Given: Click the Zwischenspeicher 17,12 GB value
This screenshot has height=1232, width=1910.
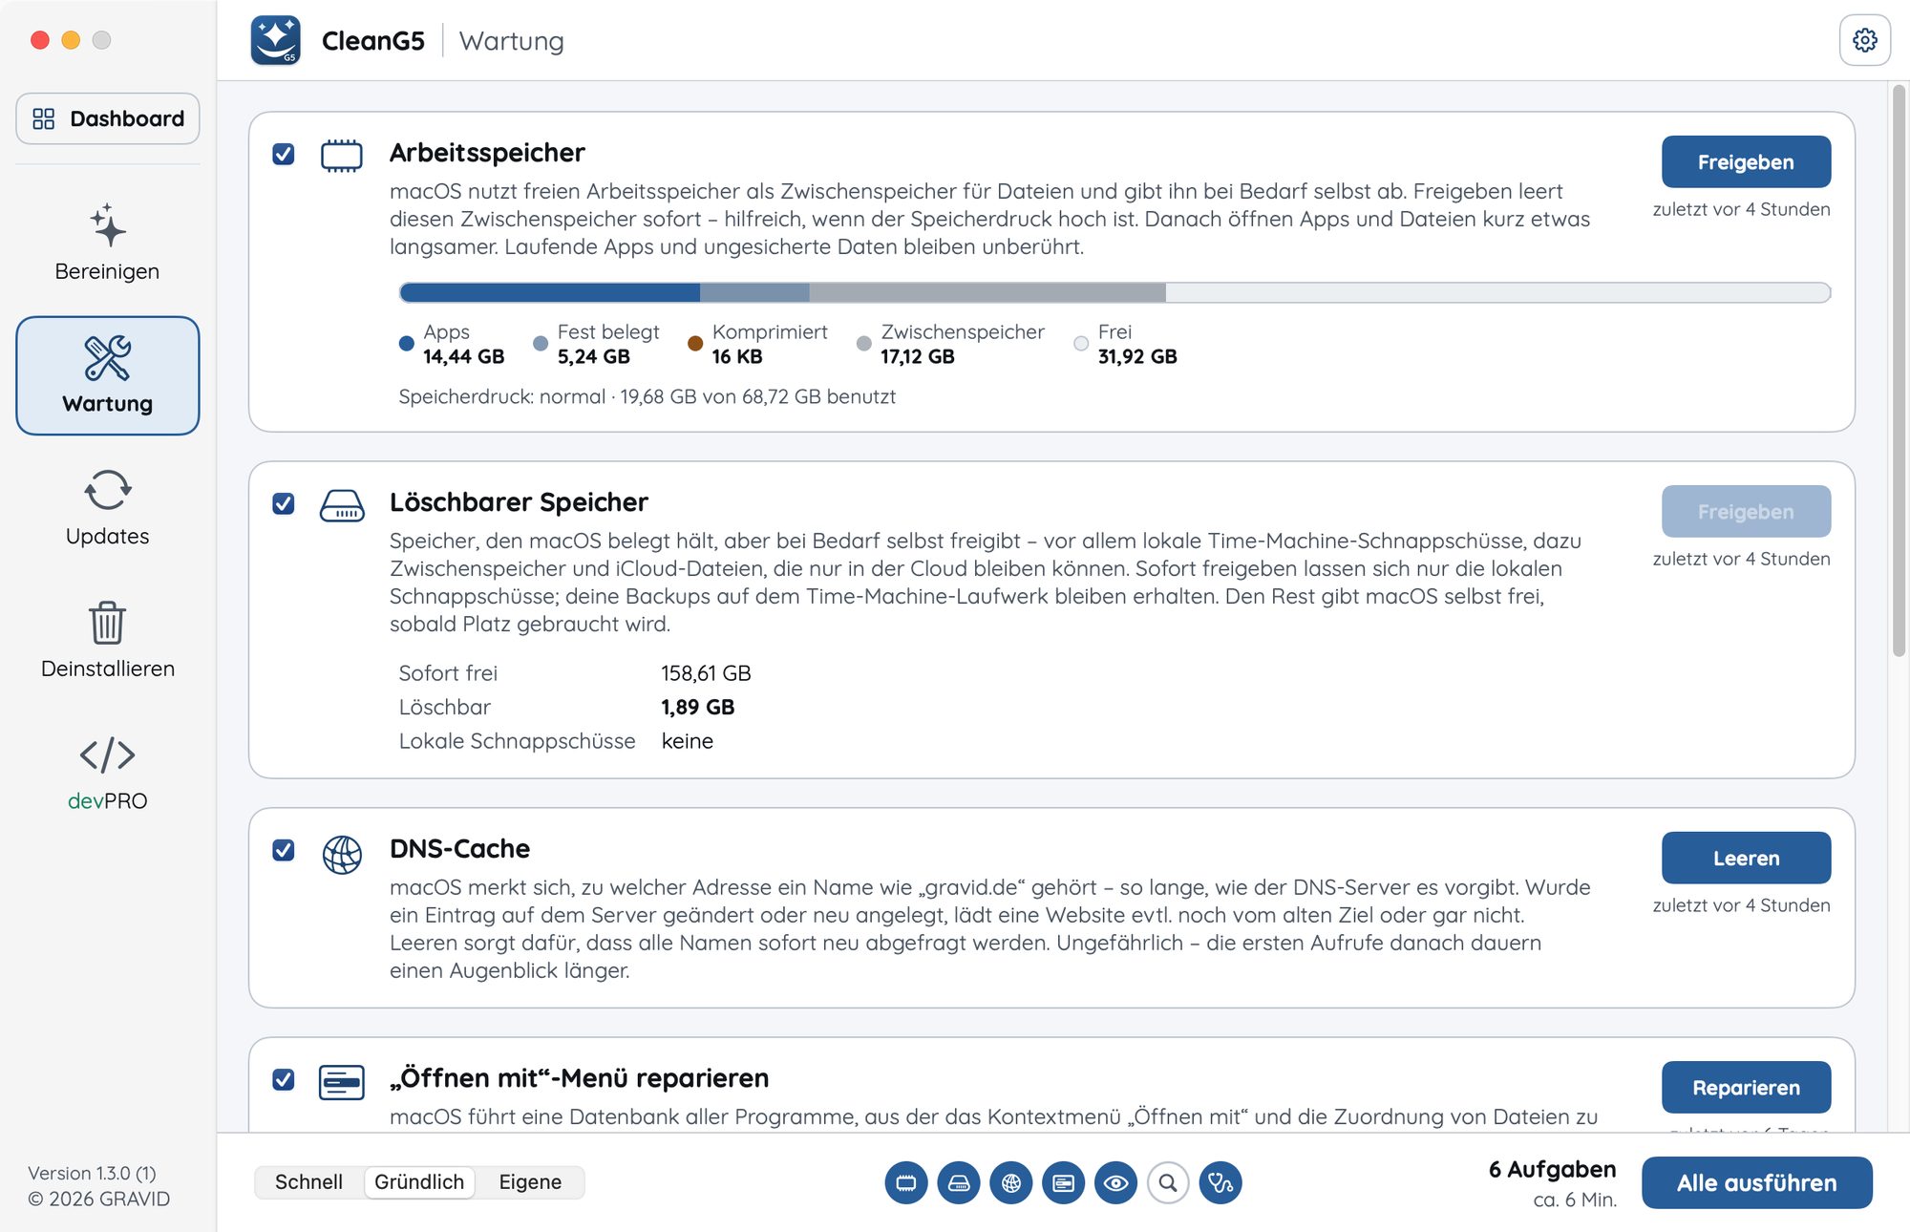Looking at the screenshot, I should click(917, 356).
